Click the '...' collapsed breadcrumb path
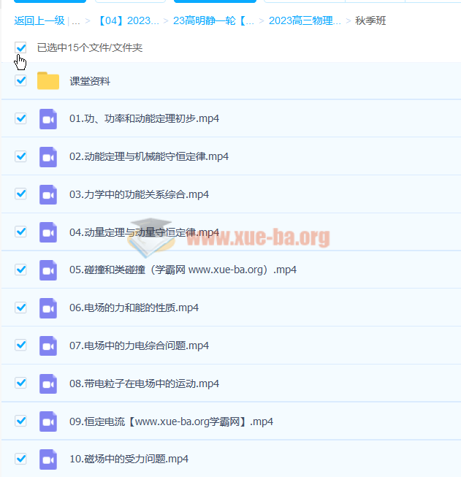This screenshot has height=477, width=461. 76,20
